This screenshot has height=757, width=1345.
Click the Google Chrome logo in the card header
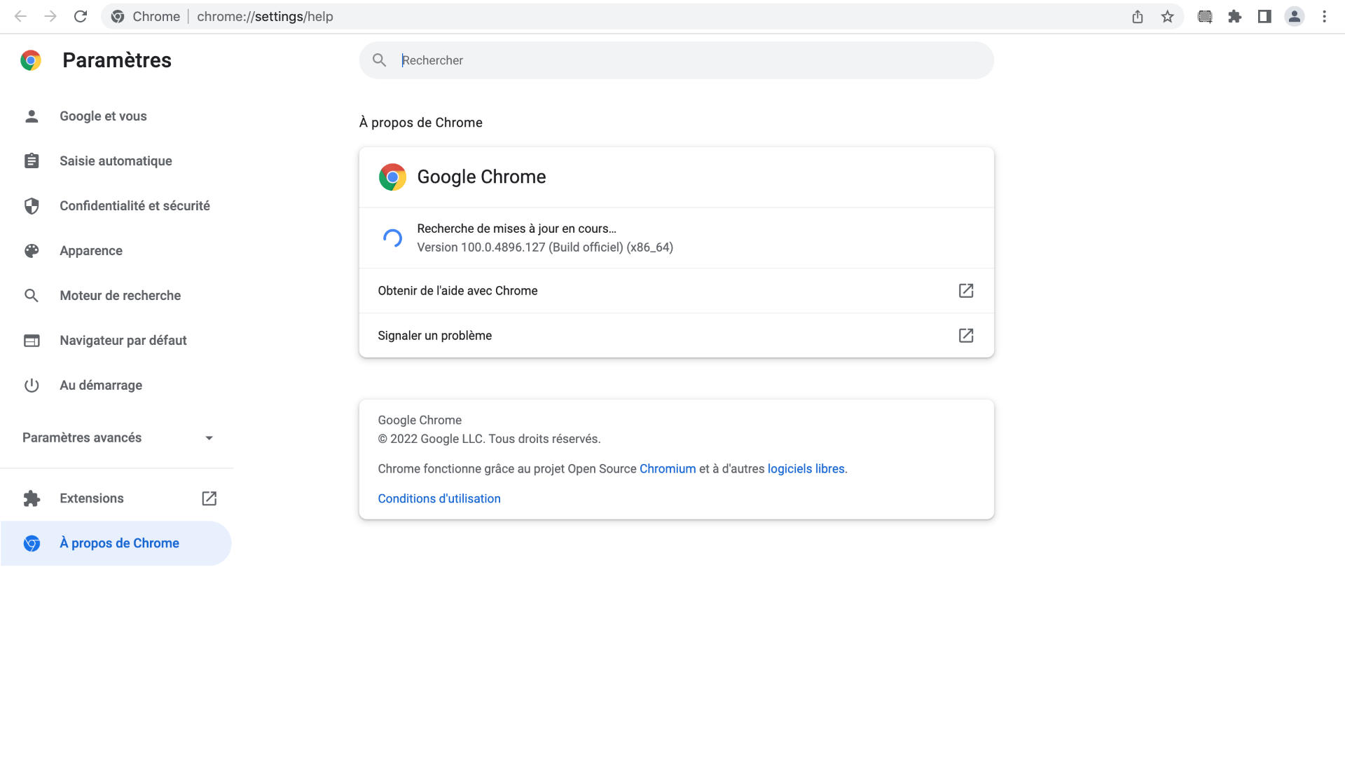click(x=392, y=177)
